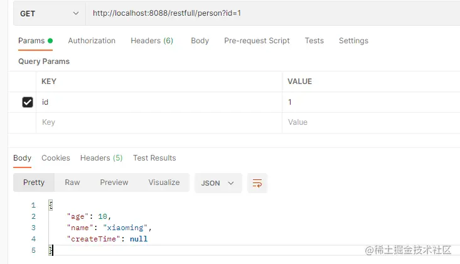Click the closing brace on line 5
460x264 pixels.
point(51,250)
